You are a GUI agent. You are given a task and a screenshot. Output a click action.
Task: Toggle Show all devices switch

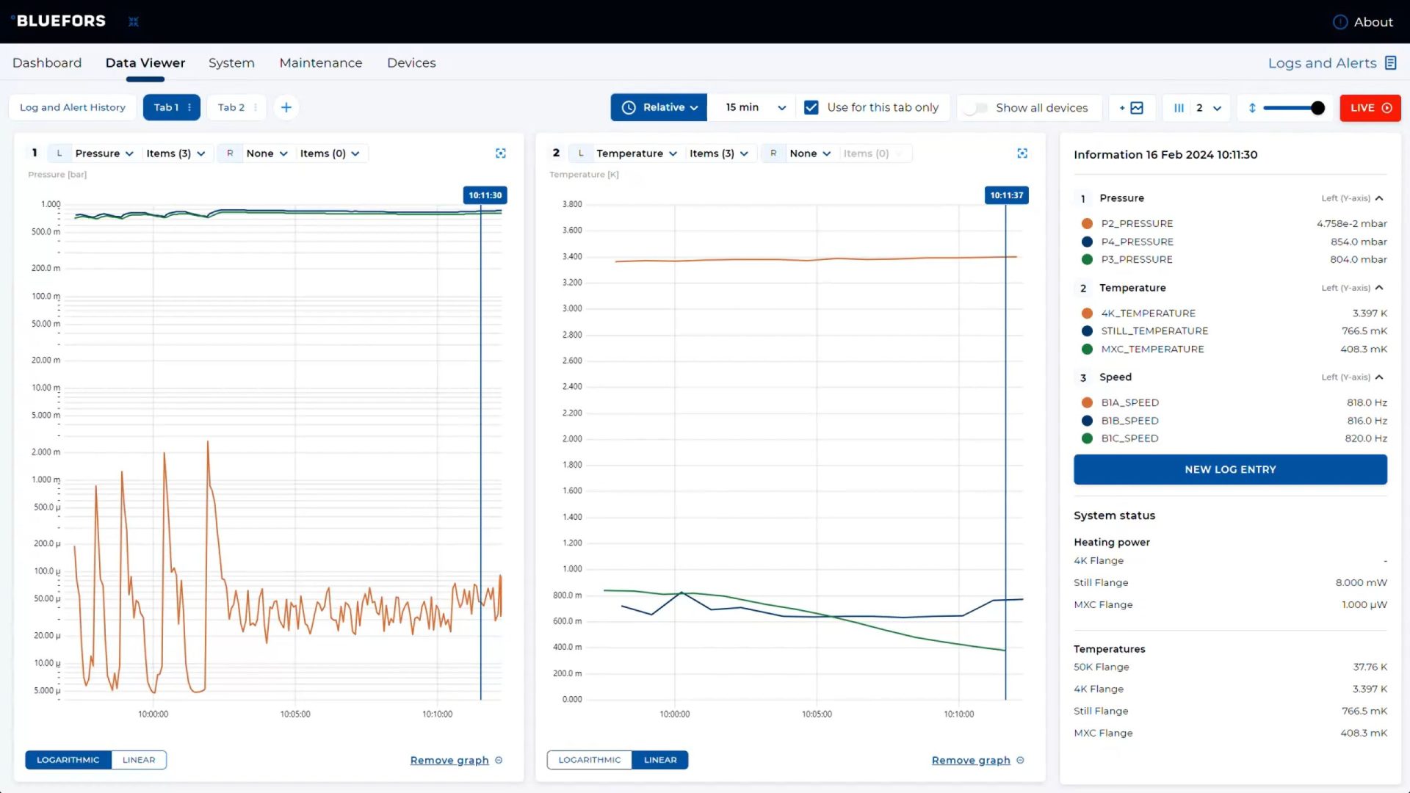coord(977,108)
